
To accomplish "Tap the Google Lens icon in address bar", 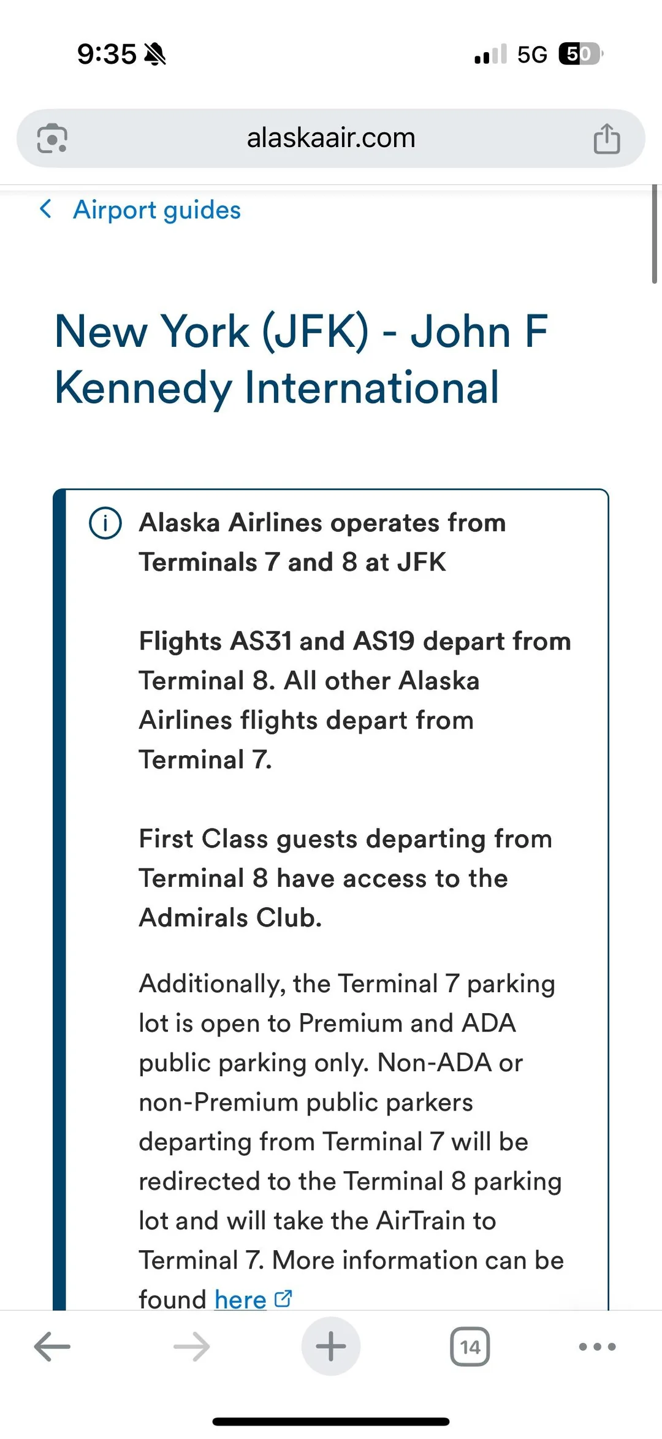I will coord(52,139).
